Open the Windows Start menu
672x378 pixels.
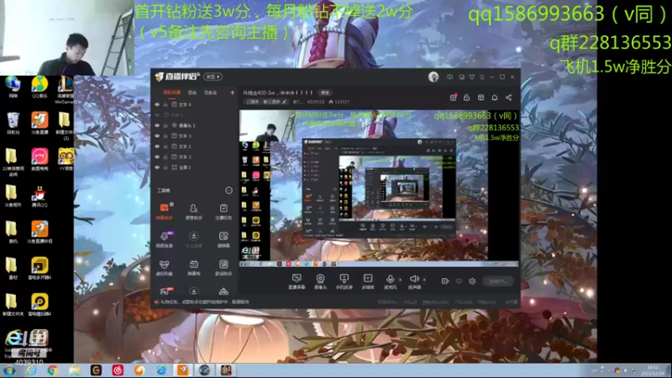pos(9,370)
